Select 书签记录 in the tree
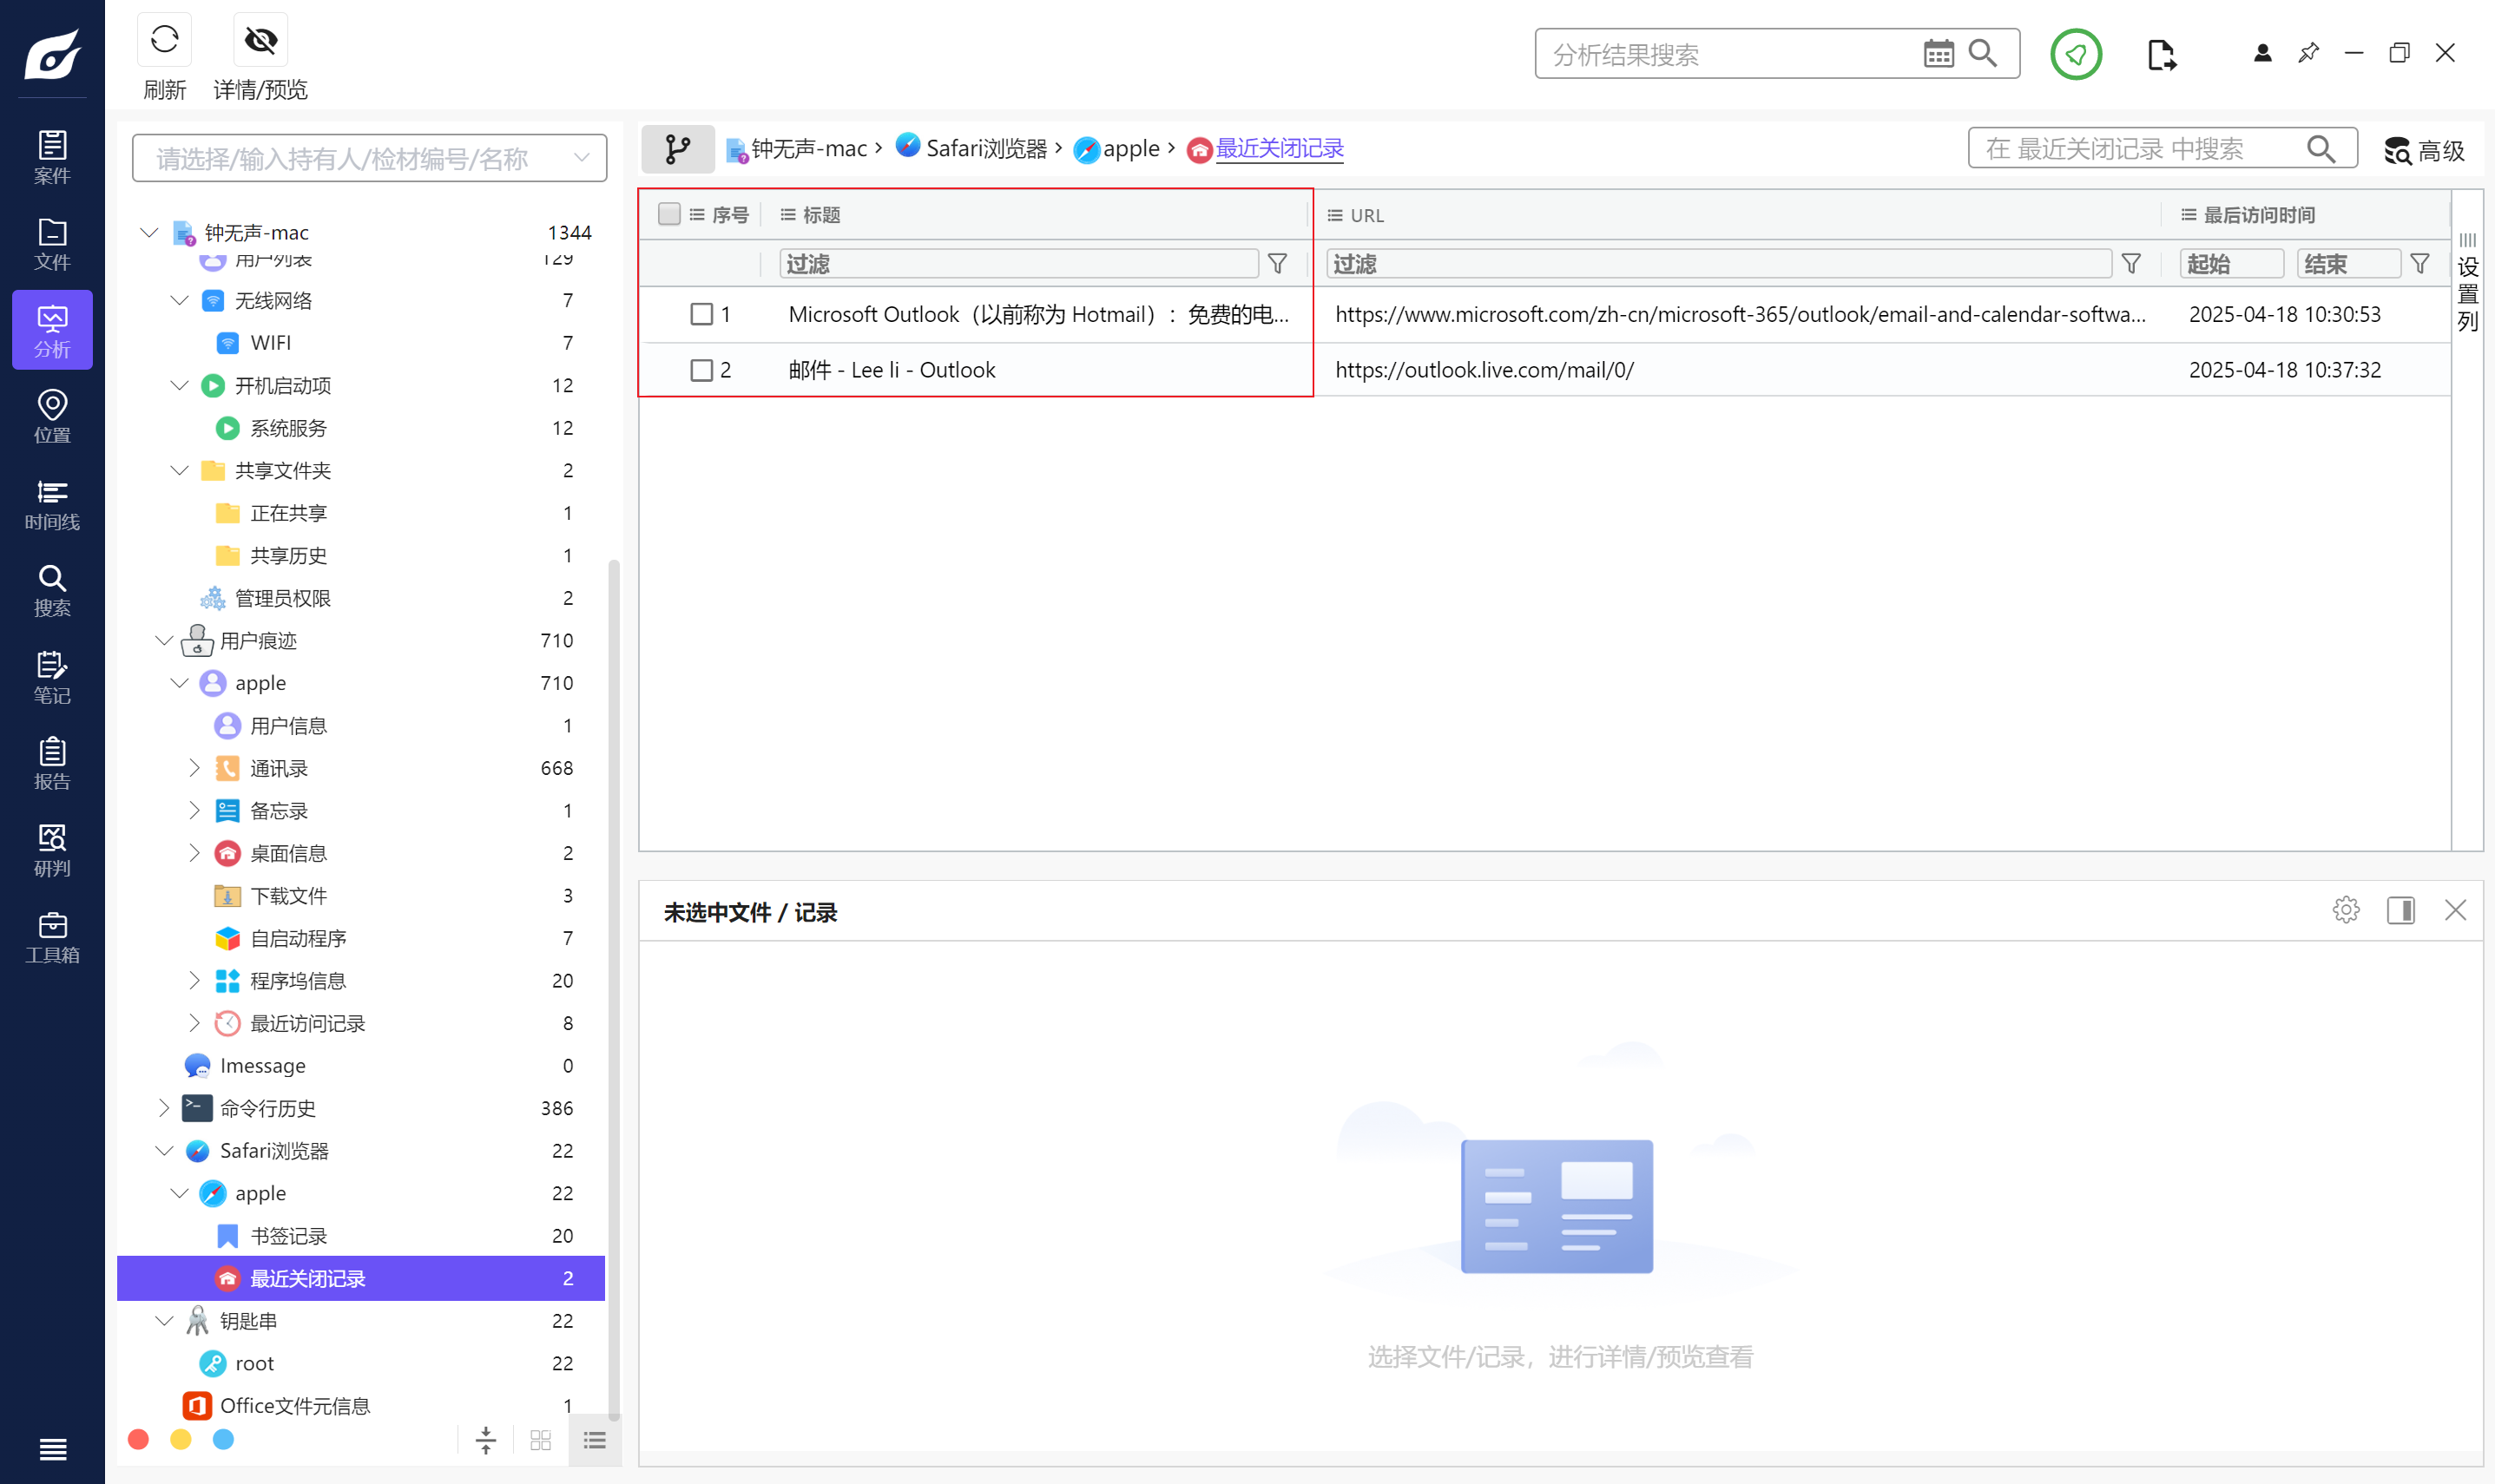 pos(288,1236)
